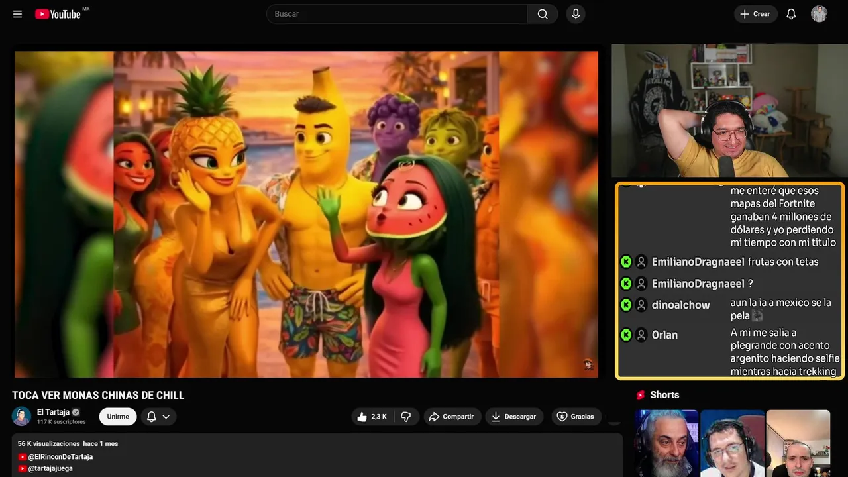Viewport: 848px width, 477px height.
Task: Open the account avatar menu
Action: tap(819, 14)
